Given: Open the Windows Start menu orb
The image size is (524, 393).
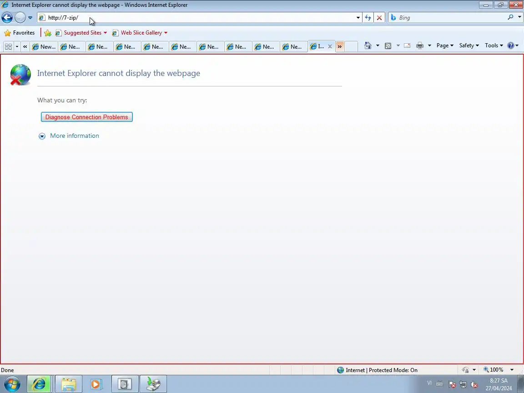Looking at the screenshot, I should (x=12, y=384).
